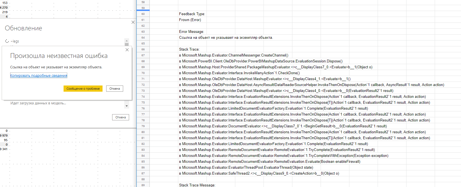Click the RemoteEvaluation`1.TryComplete(EvaluationResult2 row
Screen dimensions: 461x187
click(277, 150)
